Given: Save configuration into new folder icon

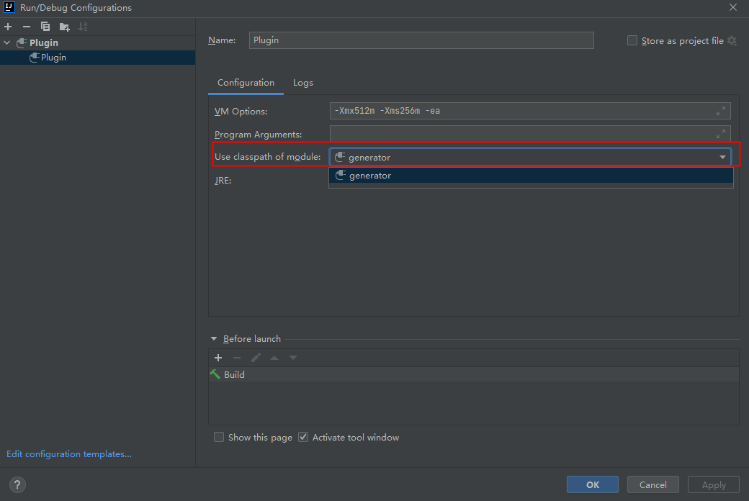Looking at the screenshot, I should (65, 27).
